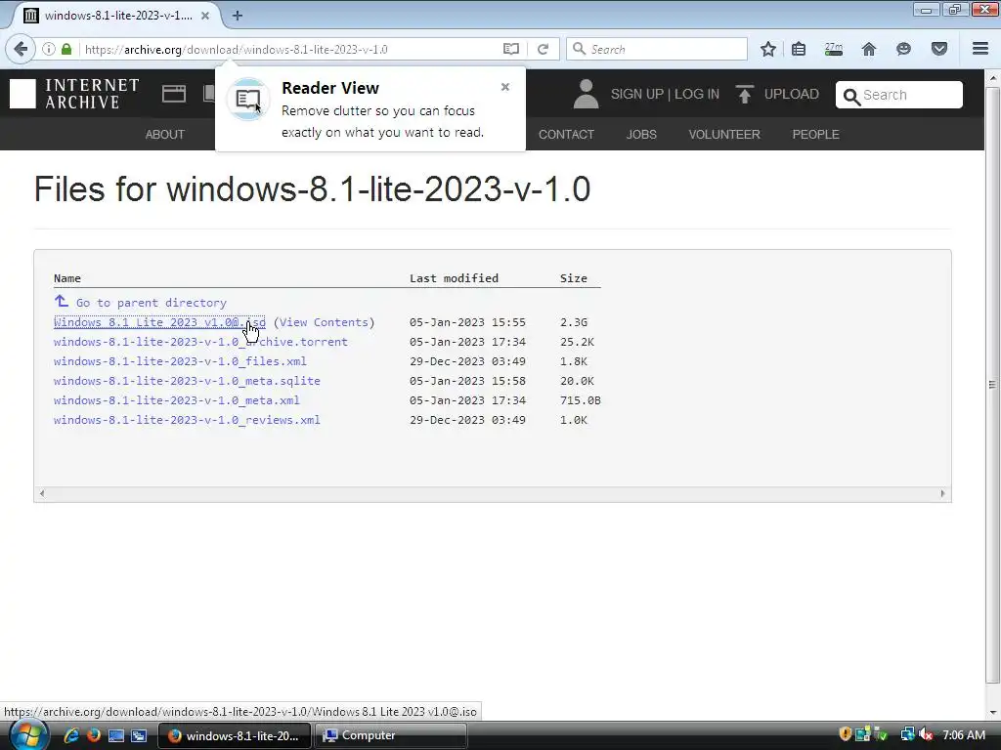Click Files for windows-8.1-lite-2023-v-1.0 heading
This screenshot has width=1001, height=750.
pyautogui.click(x=312, y=188)
